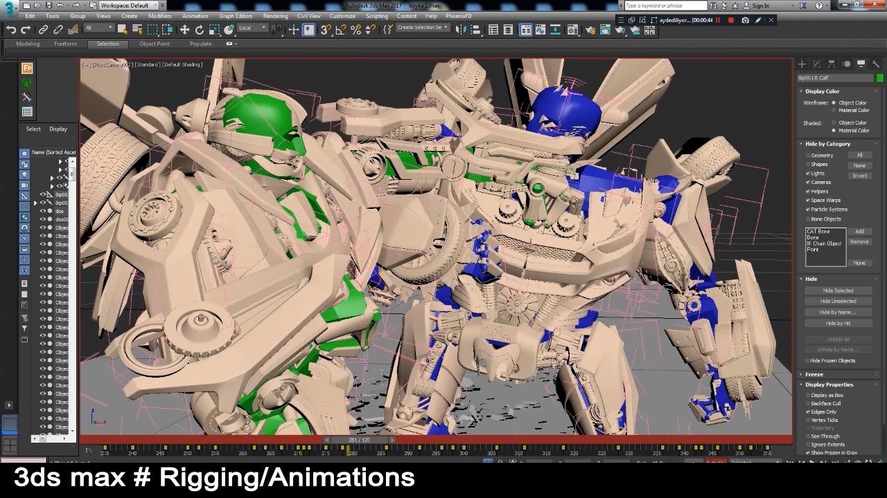Toggle Edges Only display property
The height and width of the screenshot is (498, 887).
click(808, 412)
